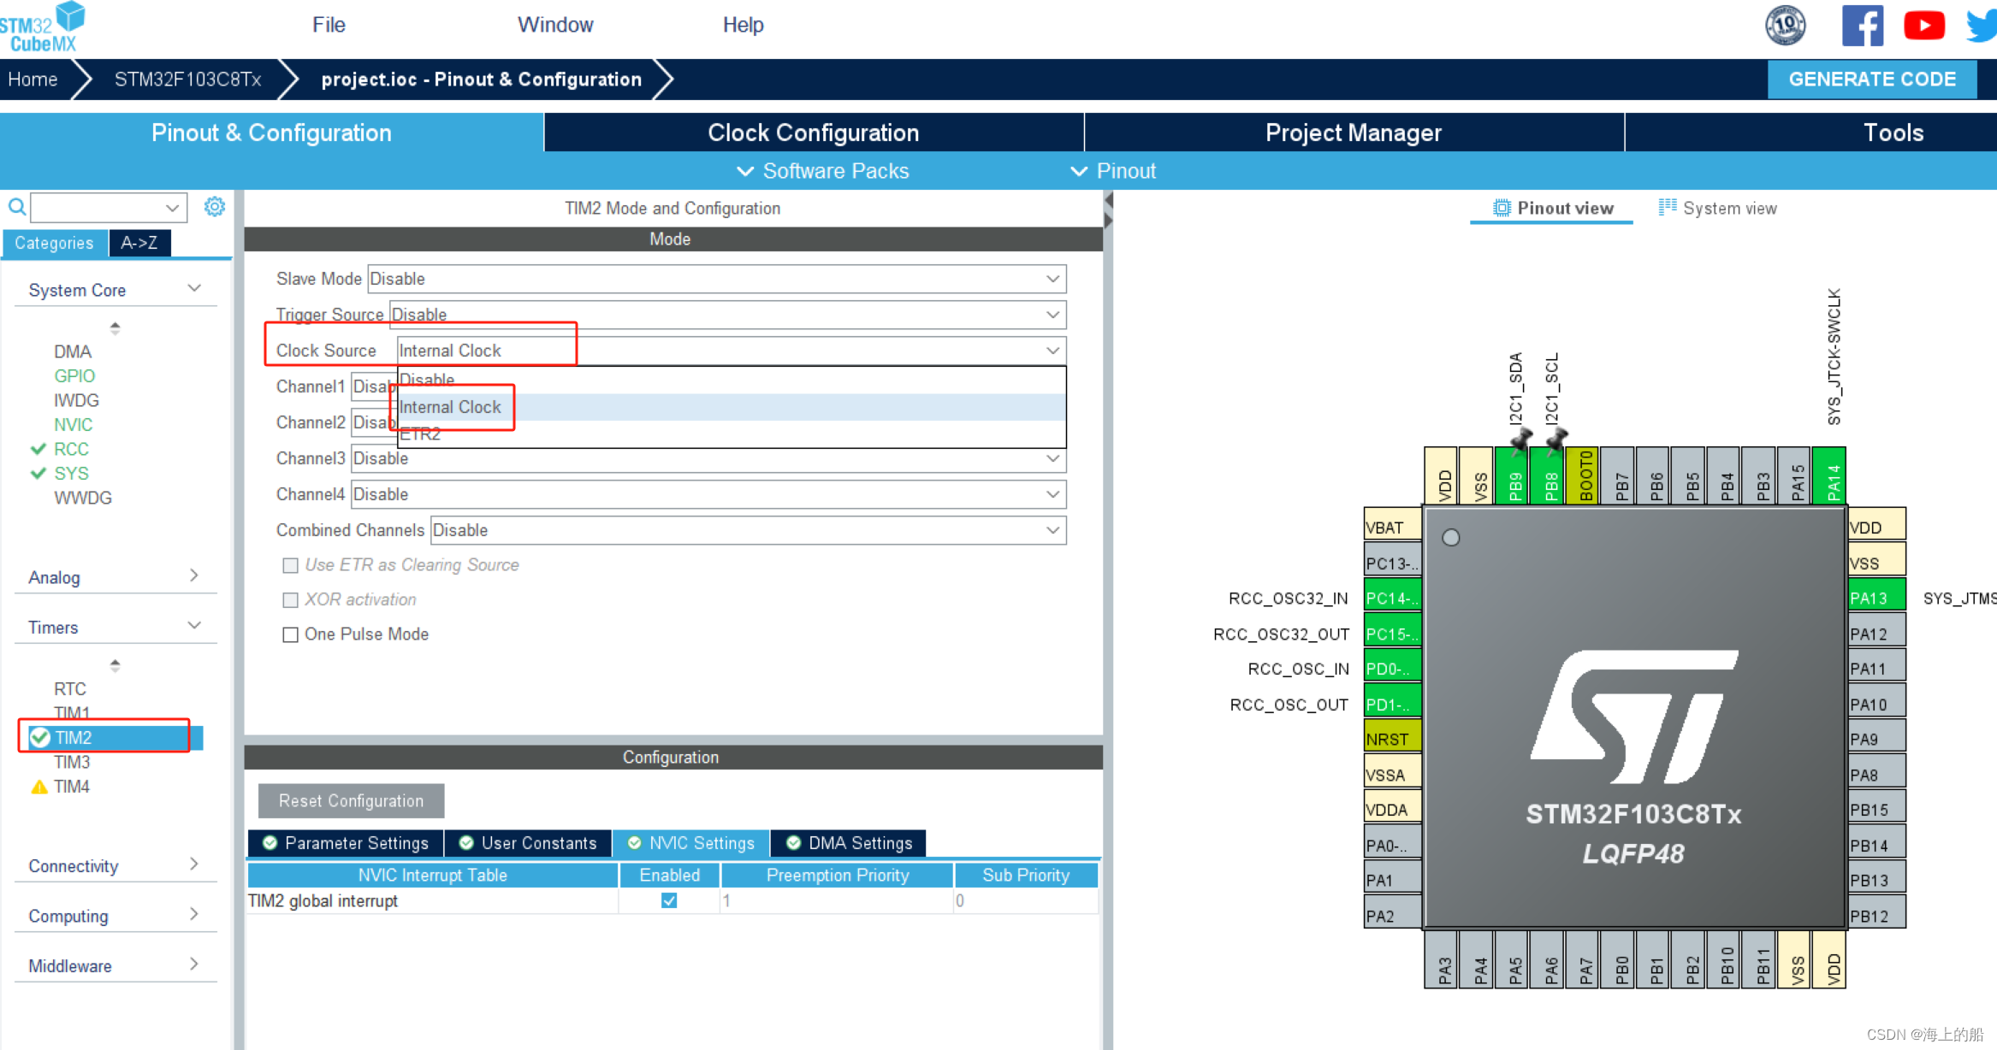This screenshot has width=1997, height=1050.
Task: Open Combined Channels dropdown
Action: coord(747,530)
